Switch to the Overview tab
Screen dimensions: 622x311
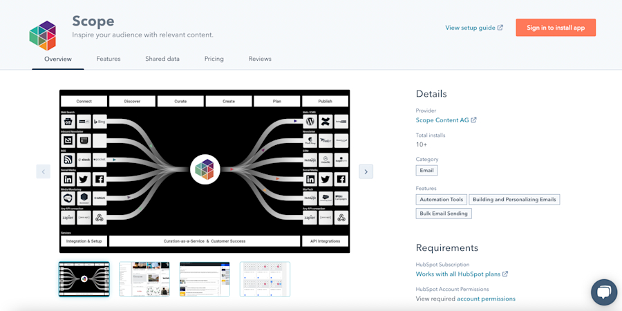pyautogui.click(x=58, y=59)
